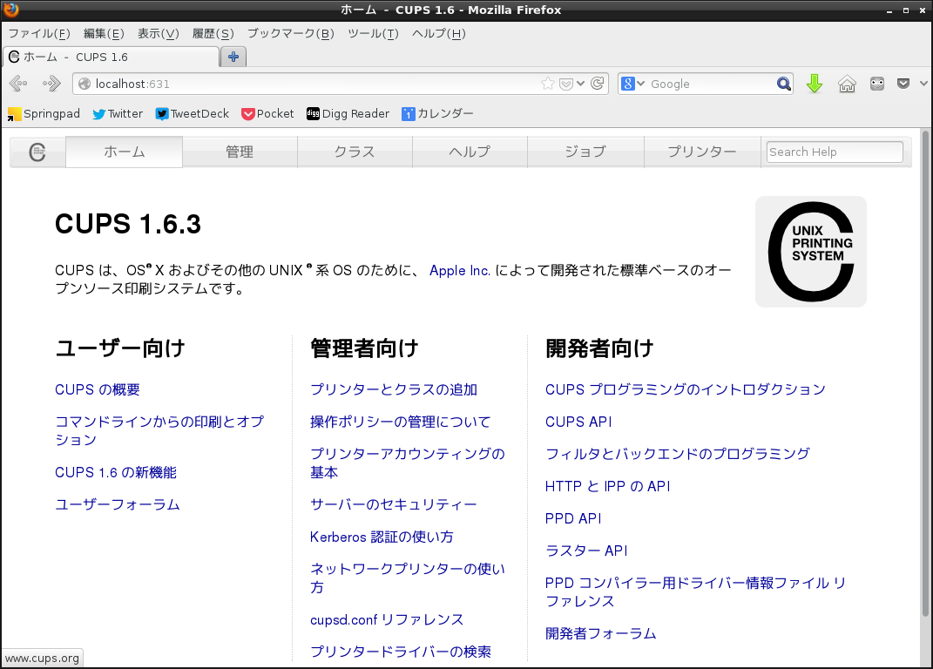Open the Pocket bookmark
This screenshot has height=669, width=933.
tap(267, 114)
